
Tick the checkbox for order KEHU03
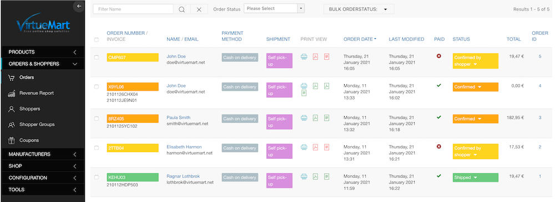tap(96, 177)
